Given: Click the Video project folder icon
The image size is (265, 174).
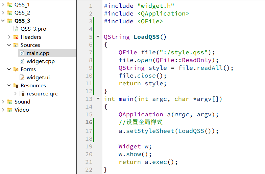Looking at the screenshot, I should [10, 110].
